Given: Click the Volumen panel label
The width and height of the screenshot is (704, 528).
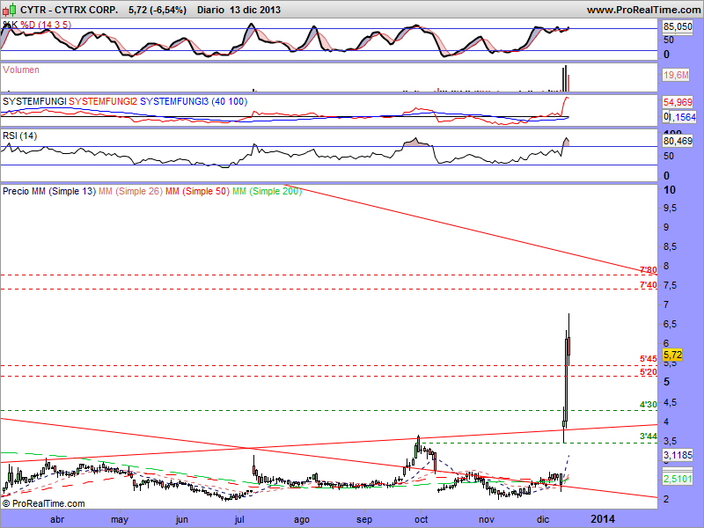Looking at the screenshot, I should tap(21, 70).
